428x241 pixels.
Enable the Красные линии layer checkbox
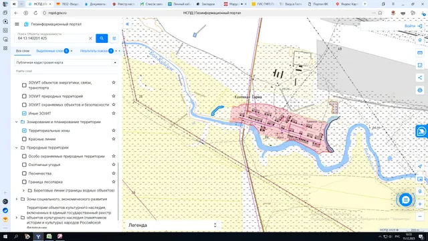click(24, 139)
